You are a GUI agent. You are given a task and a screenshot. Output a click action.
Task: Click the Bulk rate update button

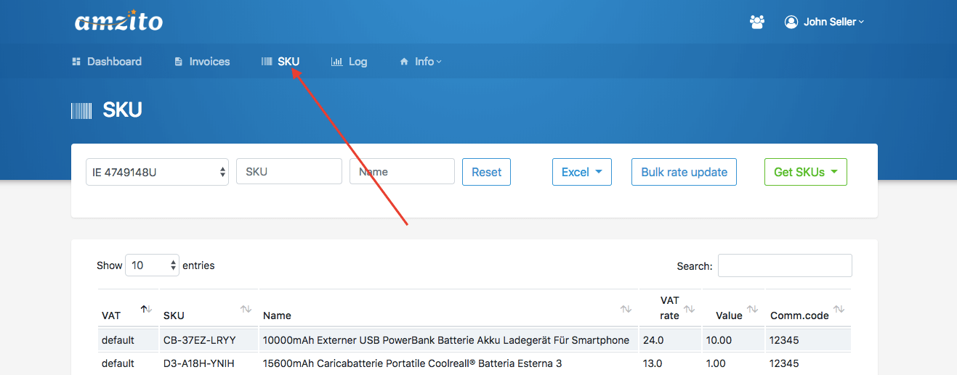[684, 172]
